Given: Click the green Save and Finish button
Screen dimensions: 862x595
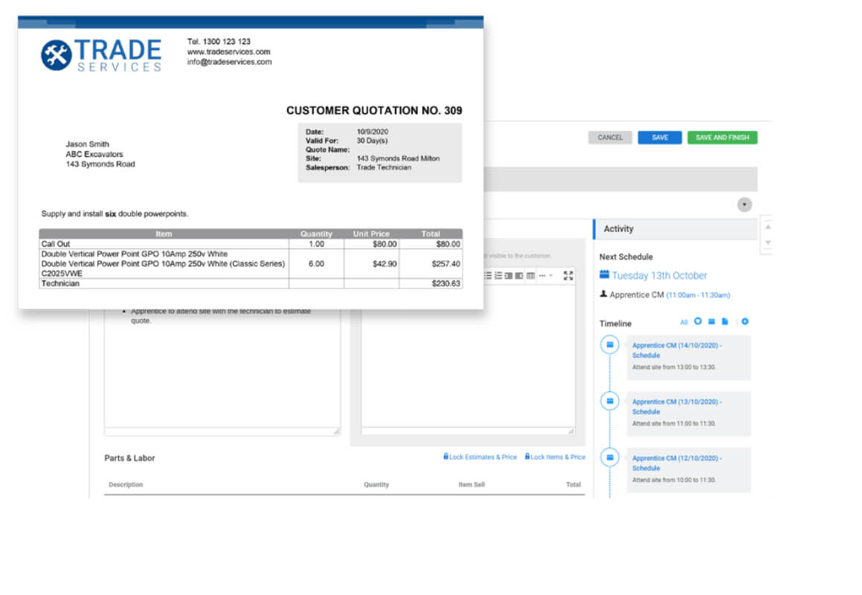Looking at the screenshot, I should [722, 138].
